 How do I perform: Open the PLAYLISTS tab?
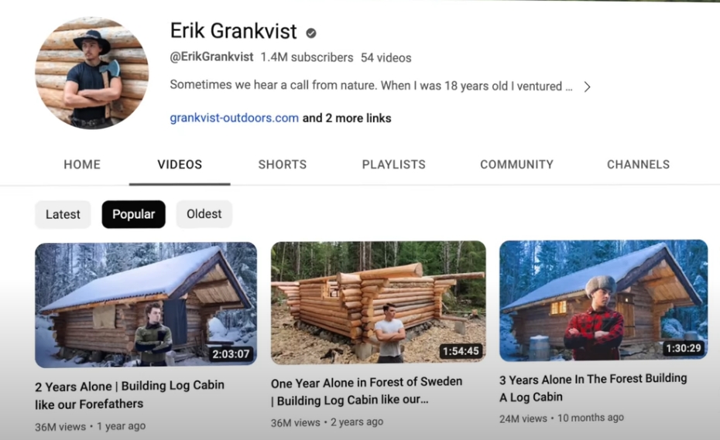coord(393,164)
